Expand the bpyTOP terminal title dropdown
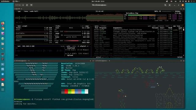 pos(21,9)
